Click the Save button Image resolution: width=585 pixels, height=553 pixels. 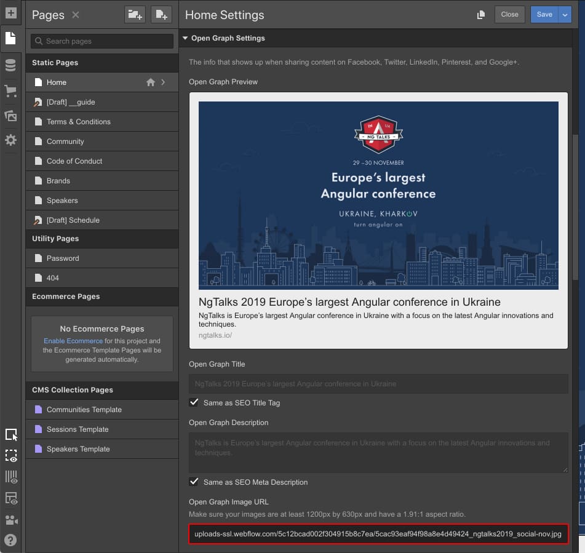pyautogui.click(x=544, y=14)
